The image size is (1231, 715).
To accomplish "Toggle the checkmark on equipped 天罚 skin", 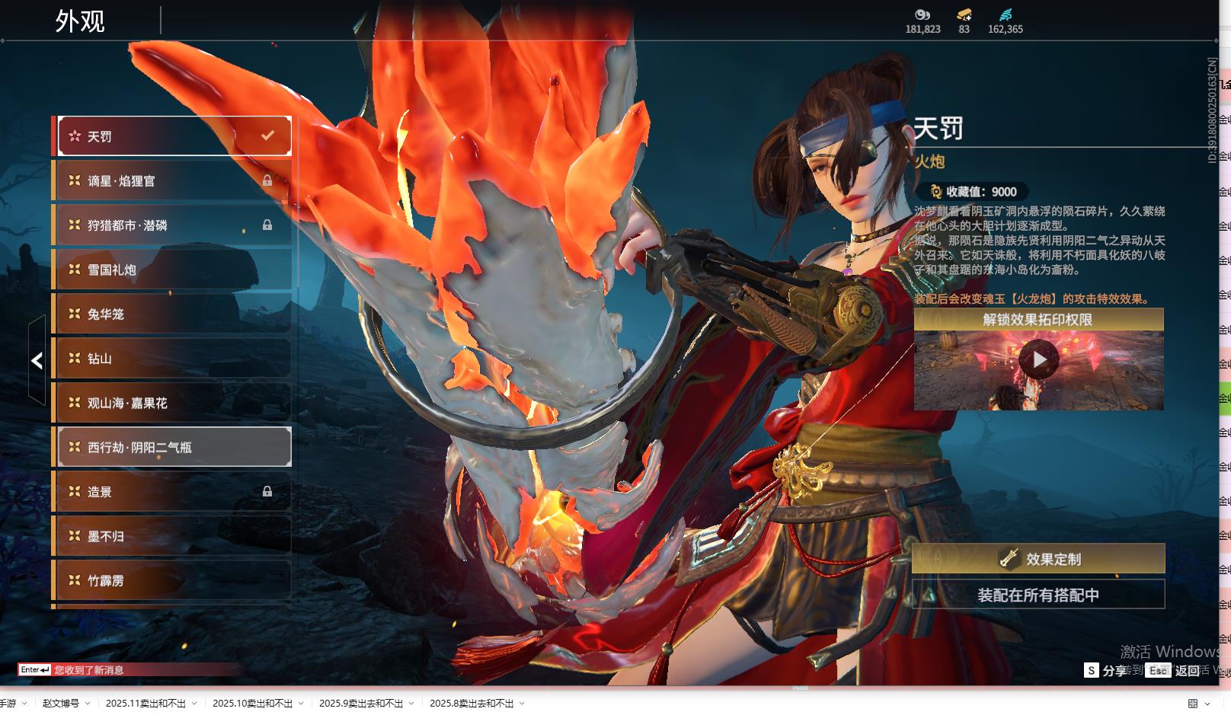I will coord(267,136).
